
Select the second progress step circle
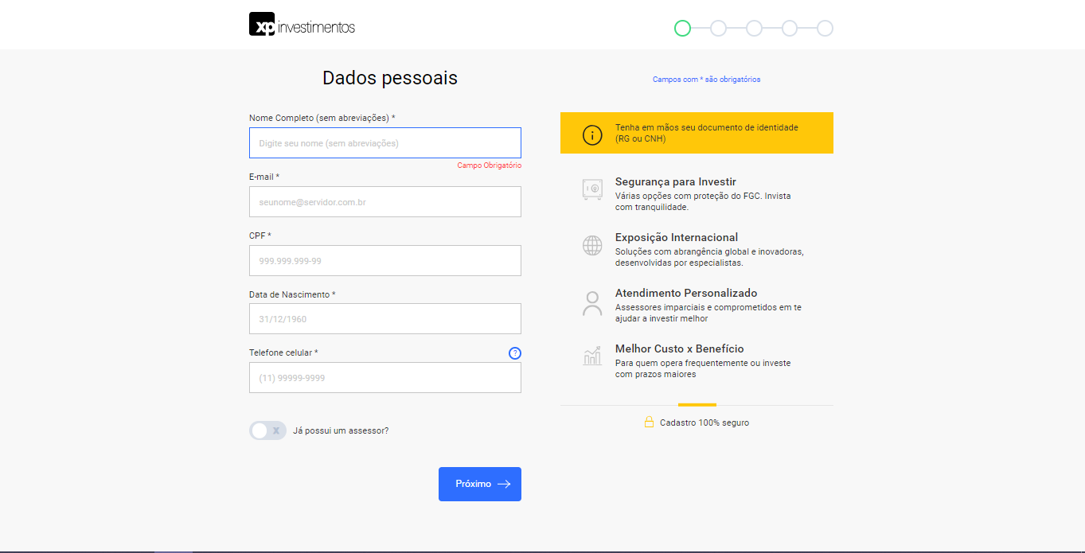coord(718,29)
